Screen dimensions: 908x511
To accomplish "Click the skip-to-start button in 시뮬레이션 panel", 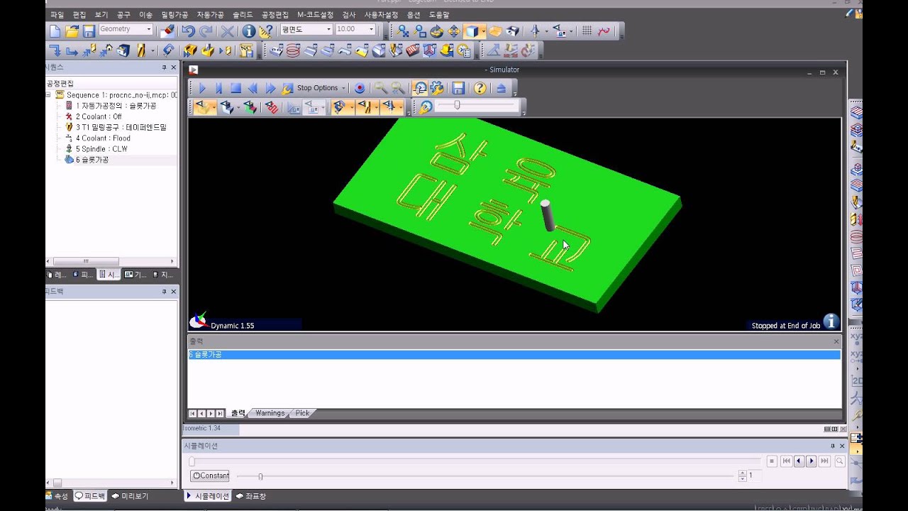I will (786, 461).
